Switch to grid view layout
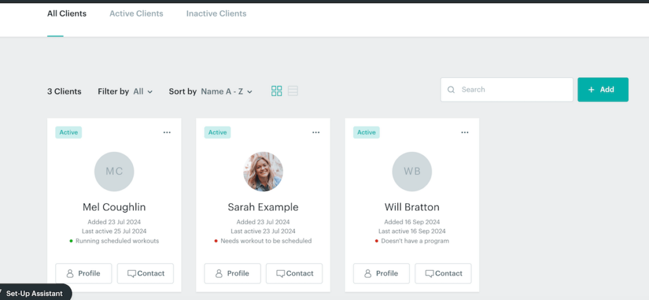The height and width of the screenshot is (300, 649). click(x=276, y=91)
